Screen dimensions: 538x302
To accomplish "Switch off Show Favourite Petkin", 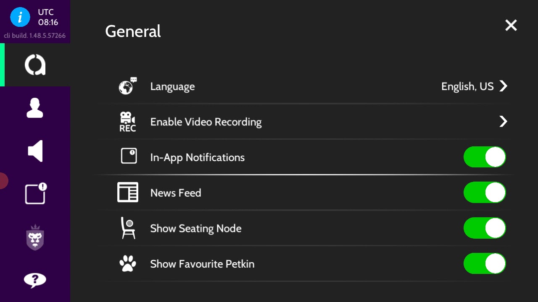I will click(x=485, y=264).
